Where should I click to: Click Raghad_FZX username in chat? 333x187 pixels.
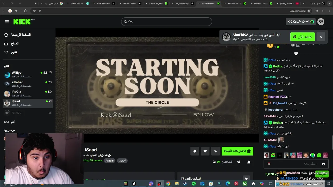277,97
